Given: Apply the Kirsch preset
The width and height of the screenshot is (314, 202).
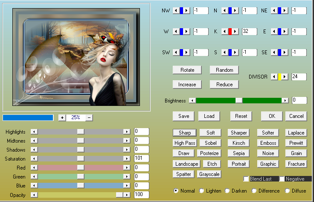Looking at the screenshot, I should 239,143.
